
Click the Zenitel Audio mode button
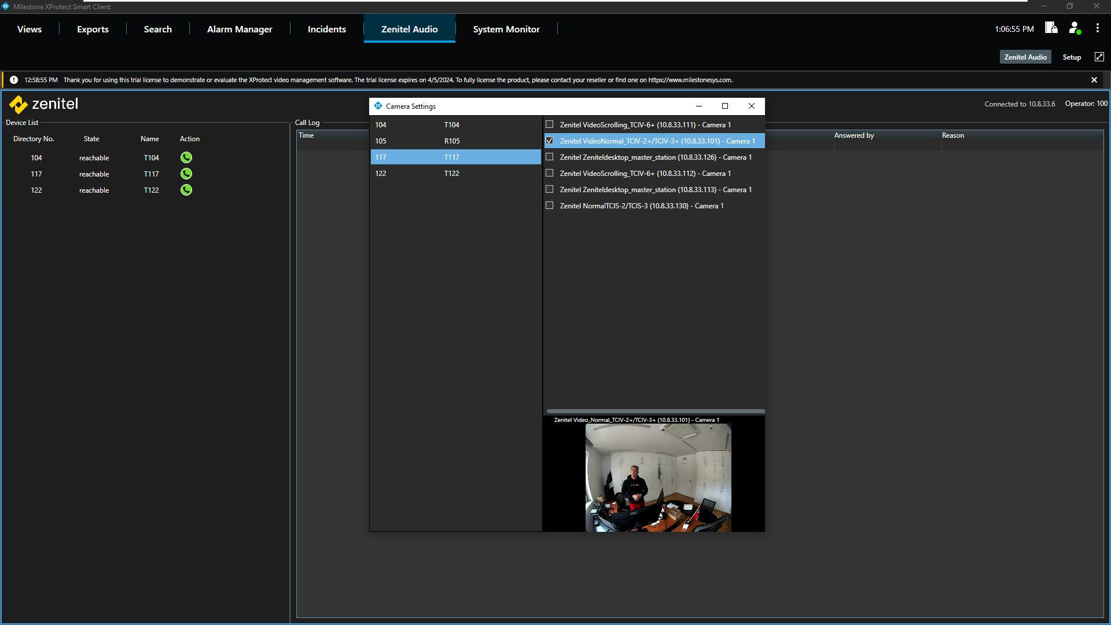(1025, 57)
